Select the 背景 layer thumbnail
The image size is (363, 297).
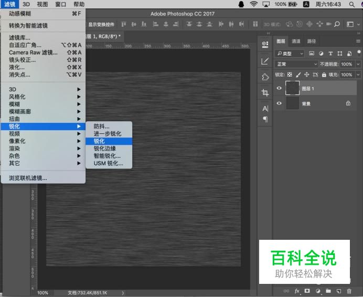[x=292, y=103]
